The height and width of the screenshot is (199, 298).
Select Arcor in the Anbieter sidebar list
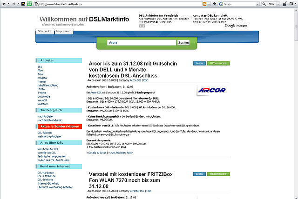click(x=41, y=74)
